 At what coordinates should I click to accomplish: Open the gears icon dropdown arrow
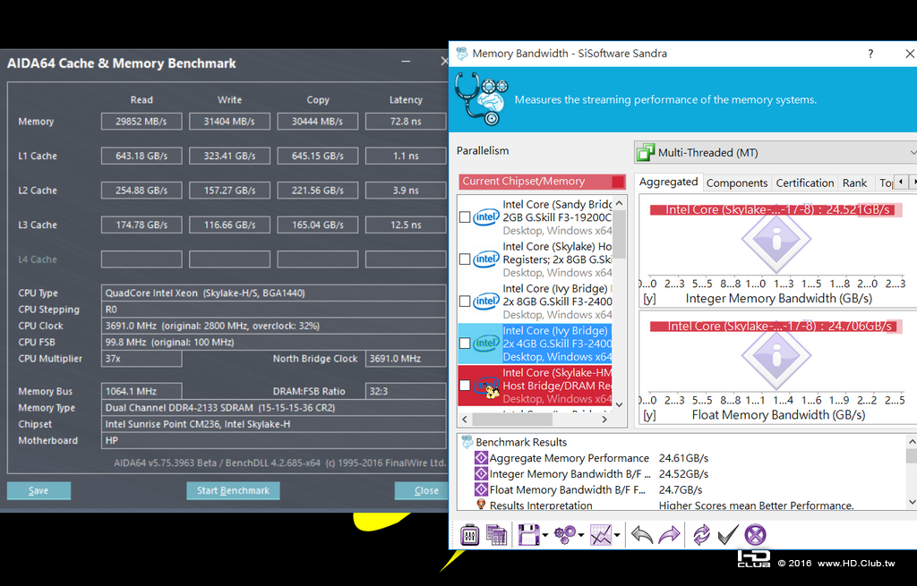tap(580, 535)
